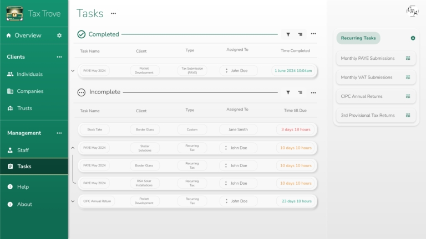Open three-dot menu beside Tasks title
The width and height of the screenshot is (426, 239).
pyautogui.click(x=114, y=13)
